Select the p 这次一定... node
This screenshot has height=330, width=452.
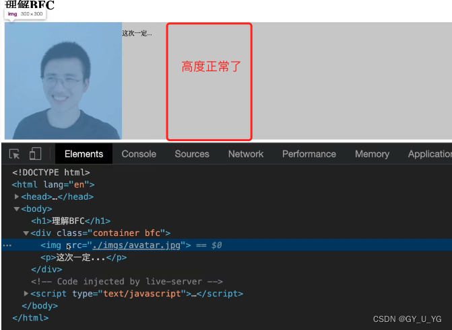click(x=84, y=257)
